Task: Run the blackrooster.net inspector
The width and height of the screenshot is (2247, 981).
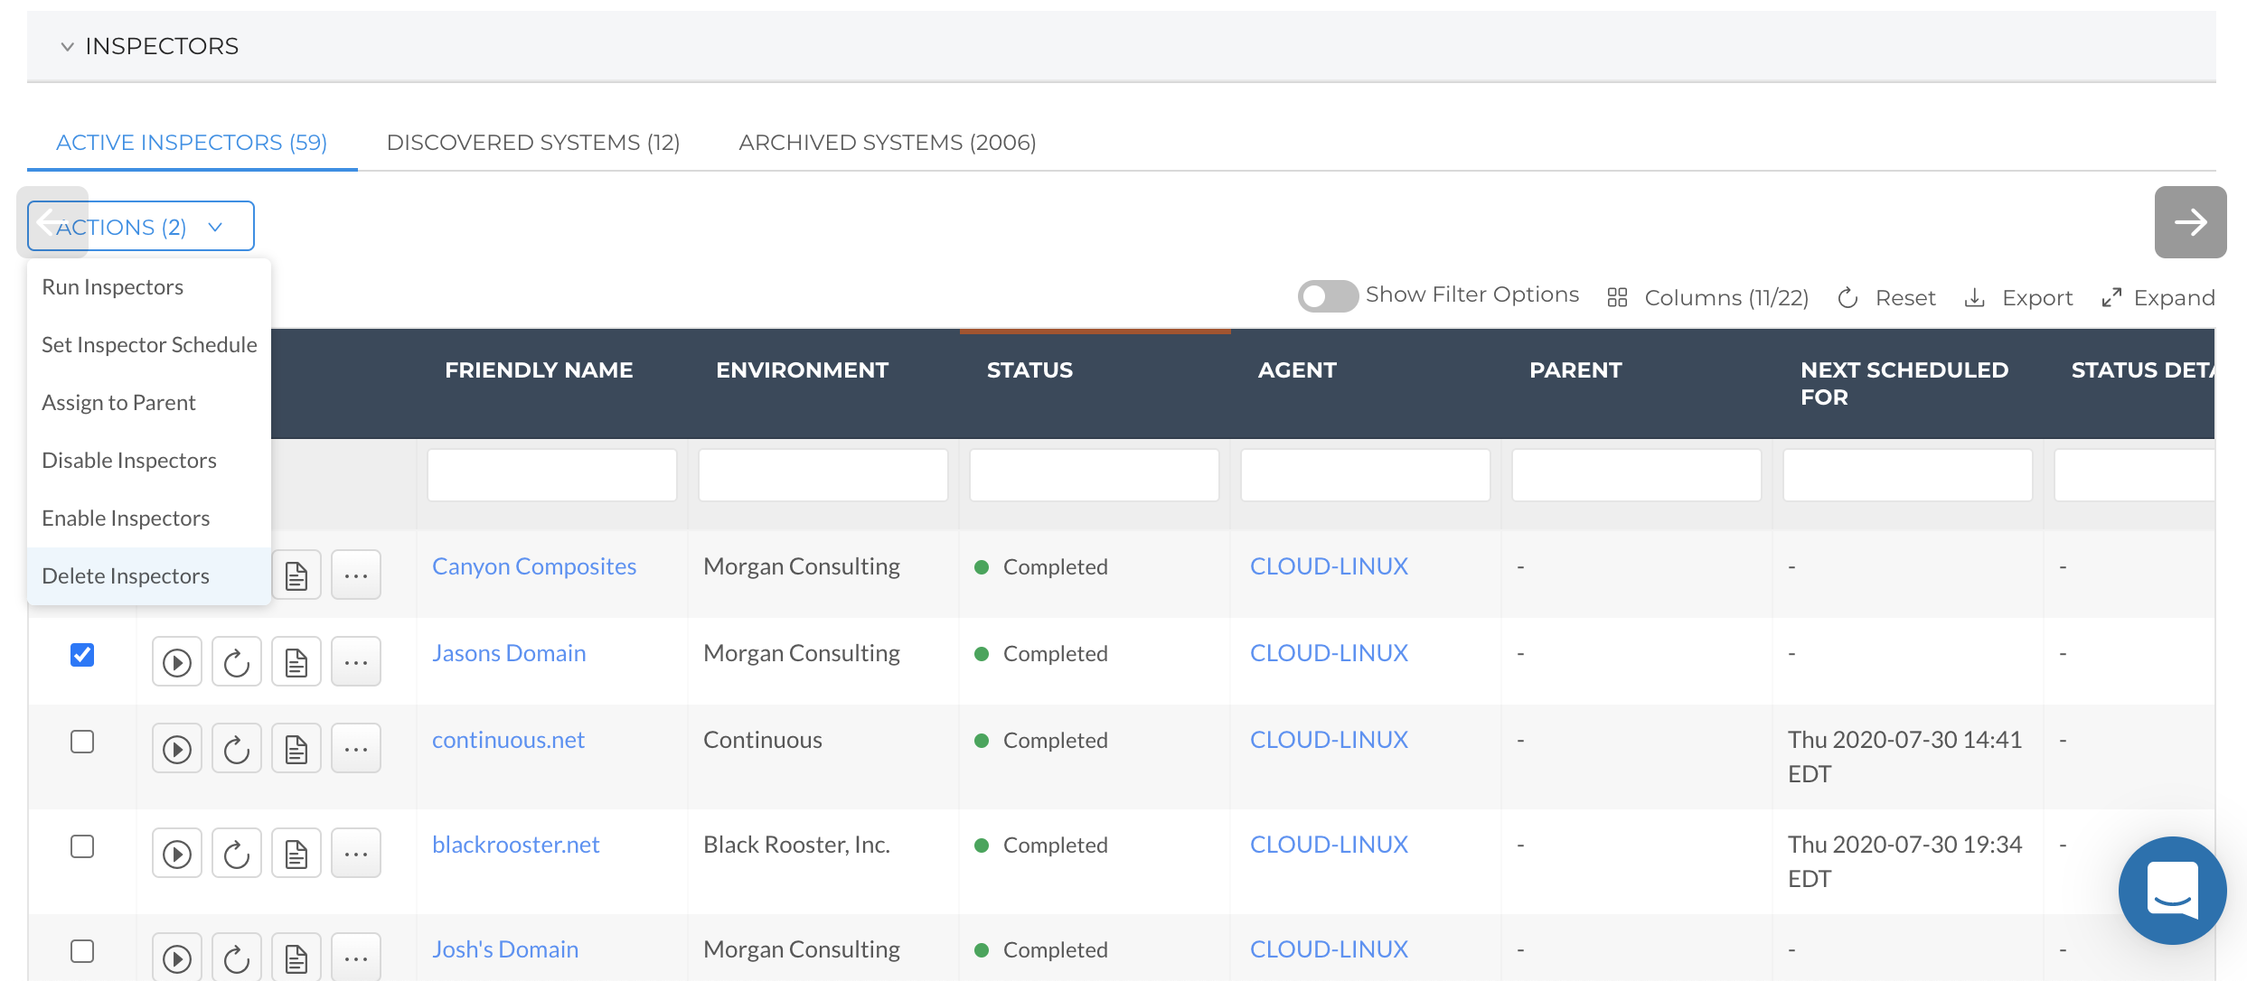Action: [x=176, y=854]
